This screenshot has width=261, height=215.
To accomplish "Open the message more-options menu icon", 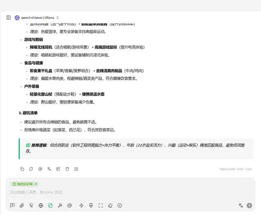I will click(x=76, y=169).
